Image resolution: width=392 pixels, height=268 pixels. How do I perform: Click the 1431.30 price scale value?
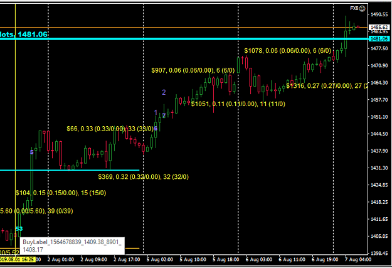(x=379, y=168)
